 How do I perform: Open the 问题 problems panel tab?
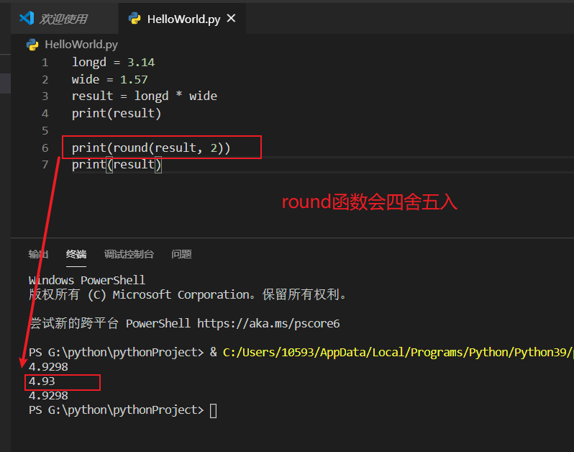(181, 254)
